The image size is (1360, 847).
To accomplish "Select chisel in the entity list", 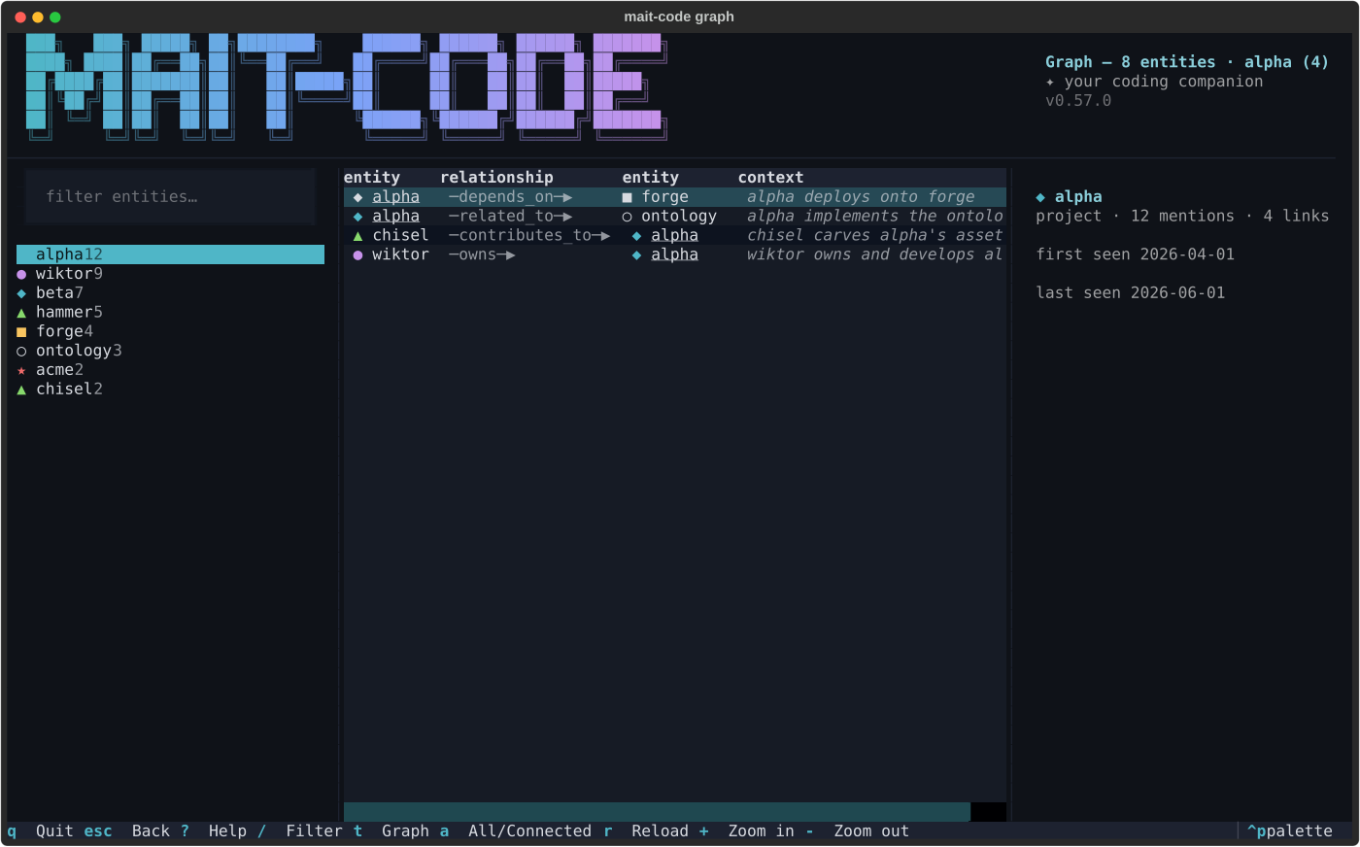I will pos(170,390).
